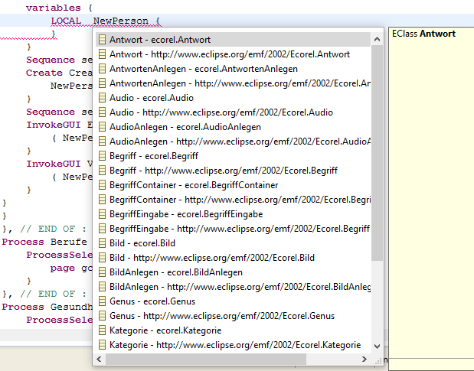Choose 'Antwort - http://www.eclipse.org/emf/2002/Ecorel.Antwort' proposal
Image resolution: width=474 pixels, height=371 pixels.
(x=233, y=54)
